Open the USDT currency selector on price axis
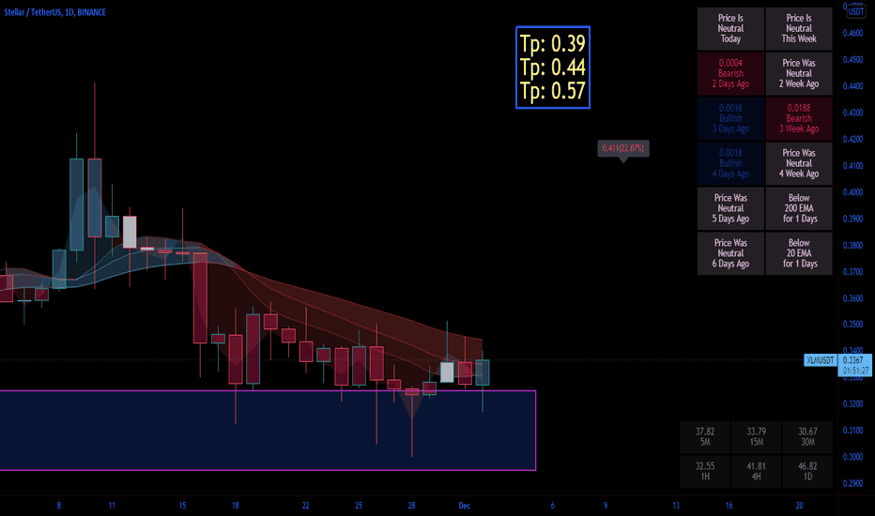The image size is (875, 516). 855,11
